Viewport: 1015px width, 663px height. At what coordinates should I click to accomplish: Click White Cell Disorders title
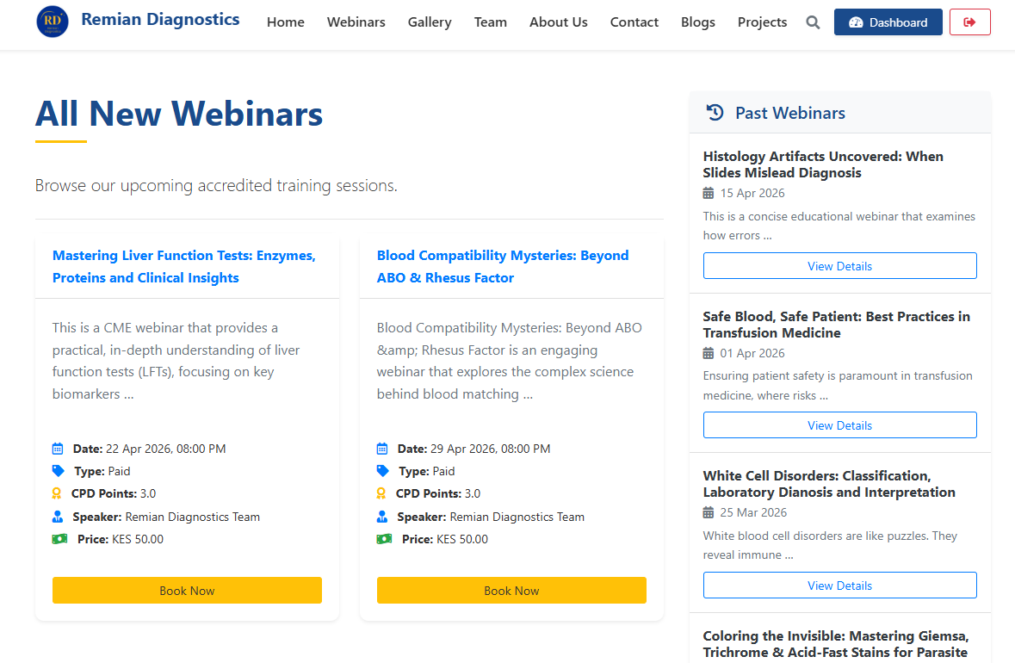tap(828, 484)
